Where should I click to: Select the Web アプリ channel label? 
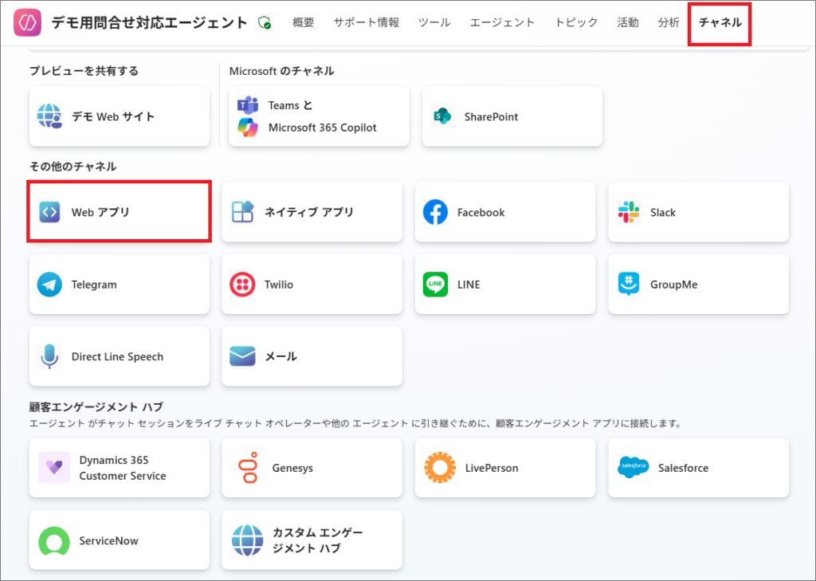pos(100,212)
